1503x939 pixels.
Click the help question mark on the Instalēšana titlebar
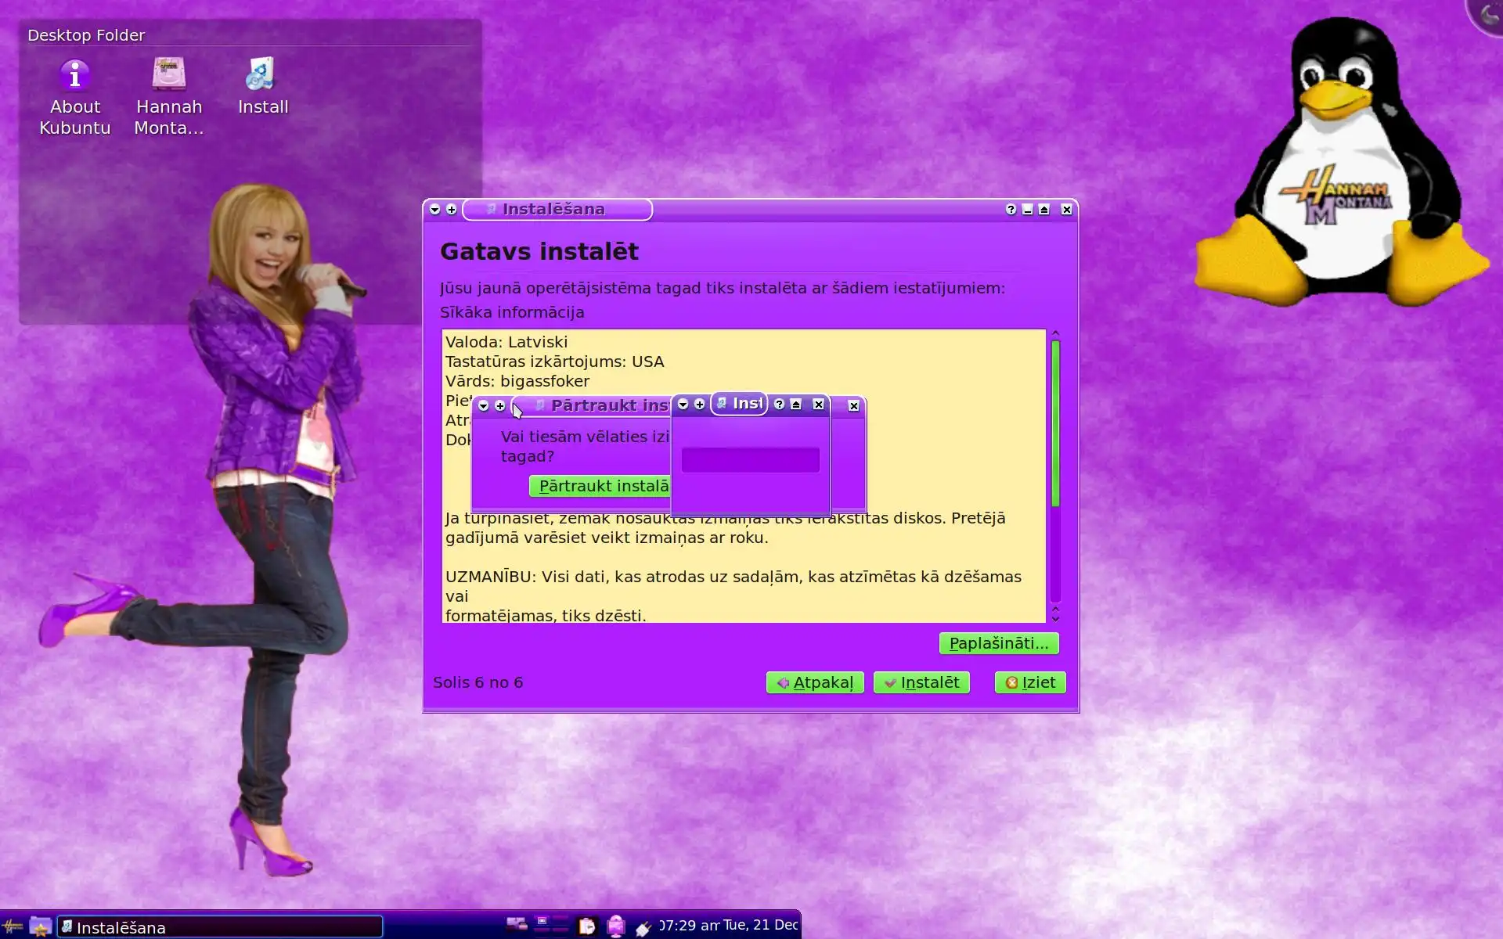tap(1011, 210)
